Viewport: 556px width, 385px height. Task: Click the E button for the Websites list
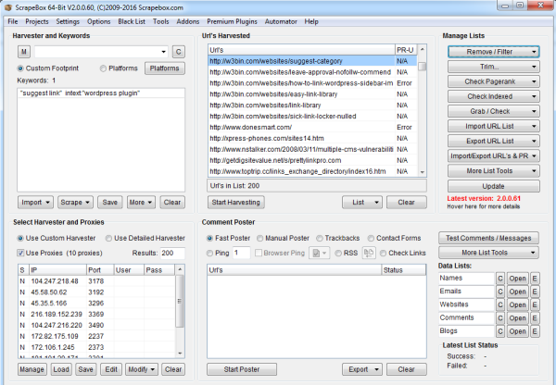pyautogui.click(x=535, y=304)
